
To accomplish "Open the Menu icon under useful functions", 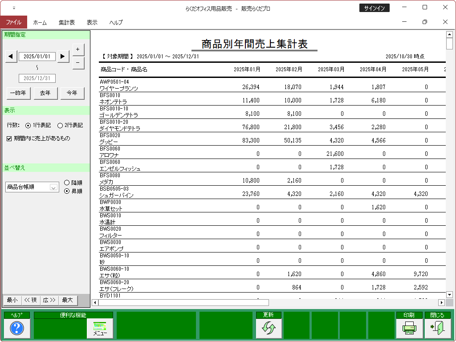I will pyautogui.click(x=100, y=329).
